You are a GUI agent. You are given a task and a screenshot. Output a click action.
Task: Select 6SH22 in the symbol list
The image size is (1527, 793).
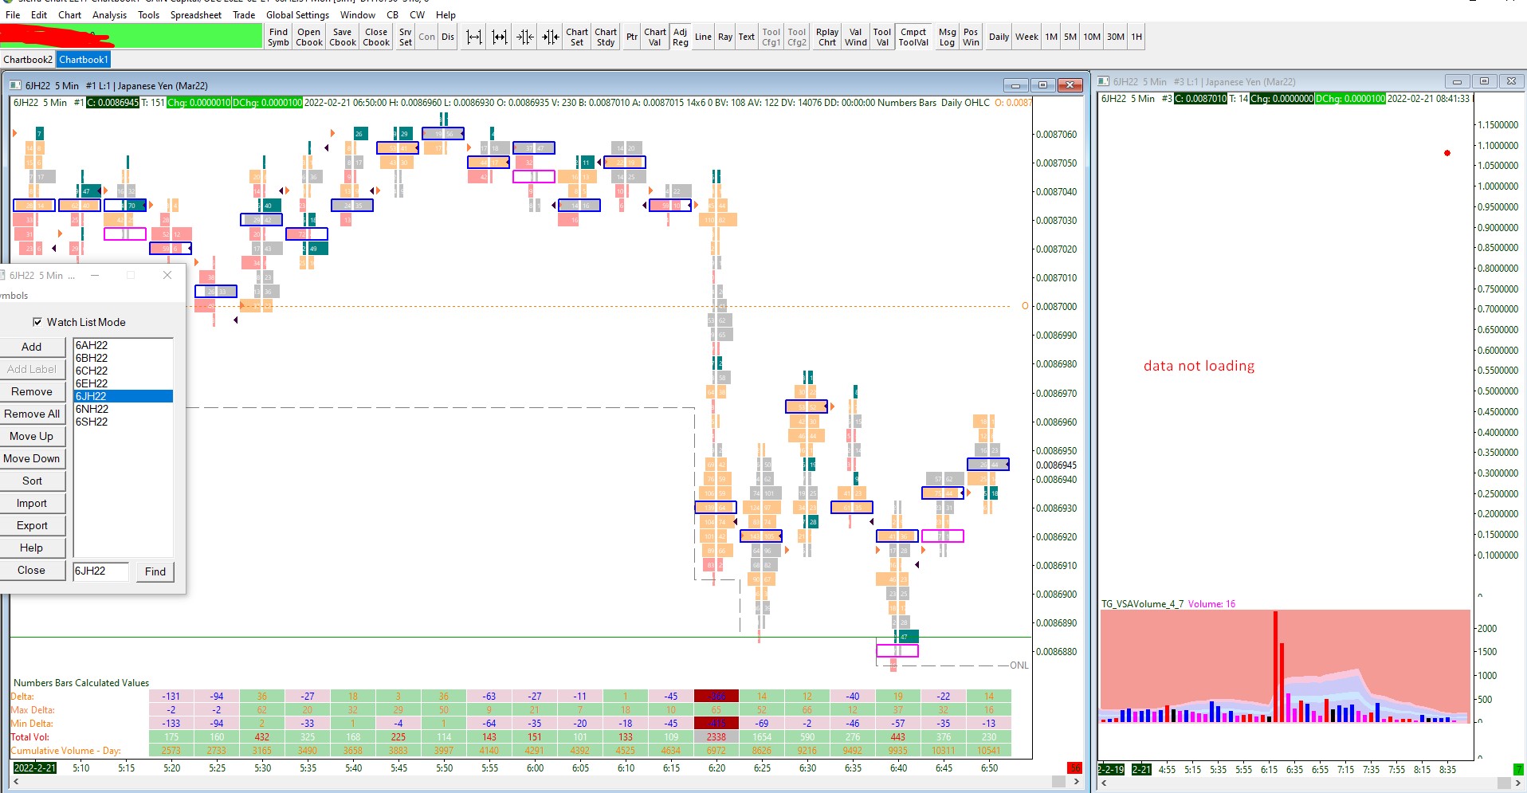[x=123, y=422]
